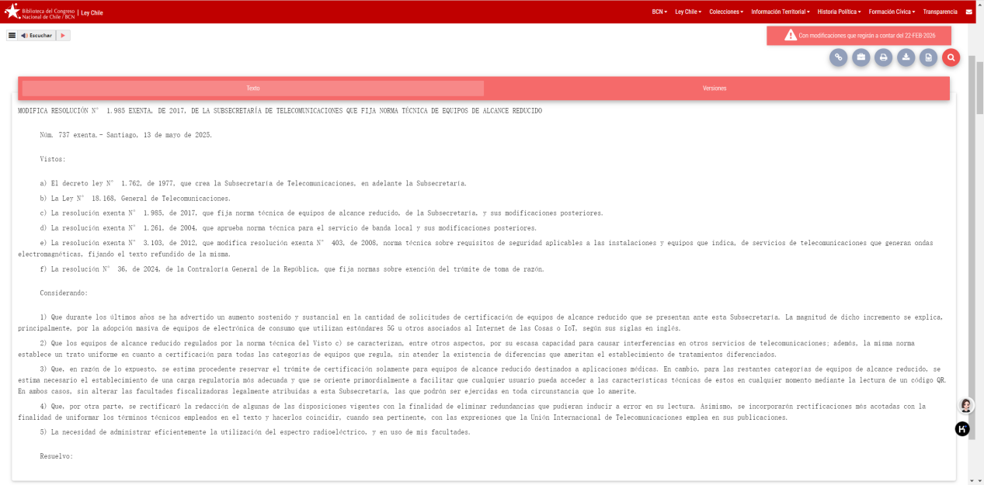Switch to the Versiones tab
The width and height of the screenshot is (984, 485).
pyautogui.click(x=715, y=88)
